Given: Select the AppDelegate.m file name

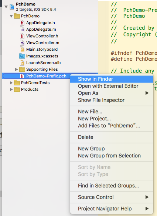Looking at the screenshot, I should click(x=41, y=30).
